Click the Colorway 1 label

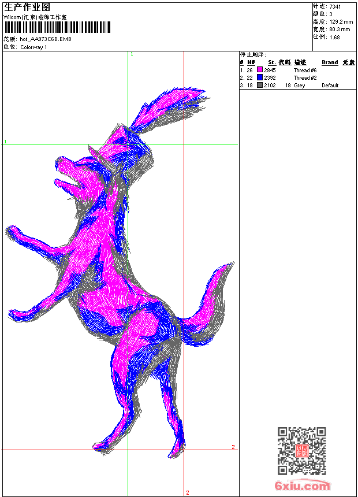tap(33, 47)
